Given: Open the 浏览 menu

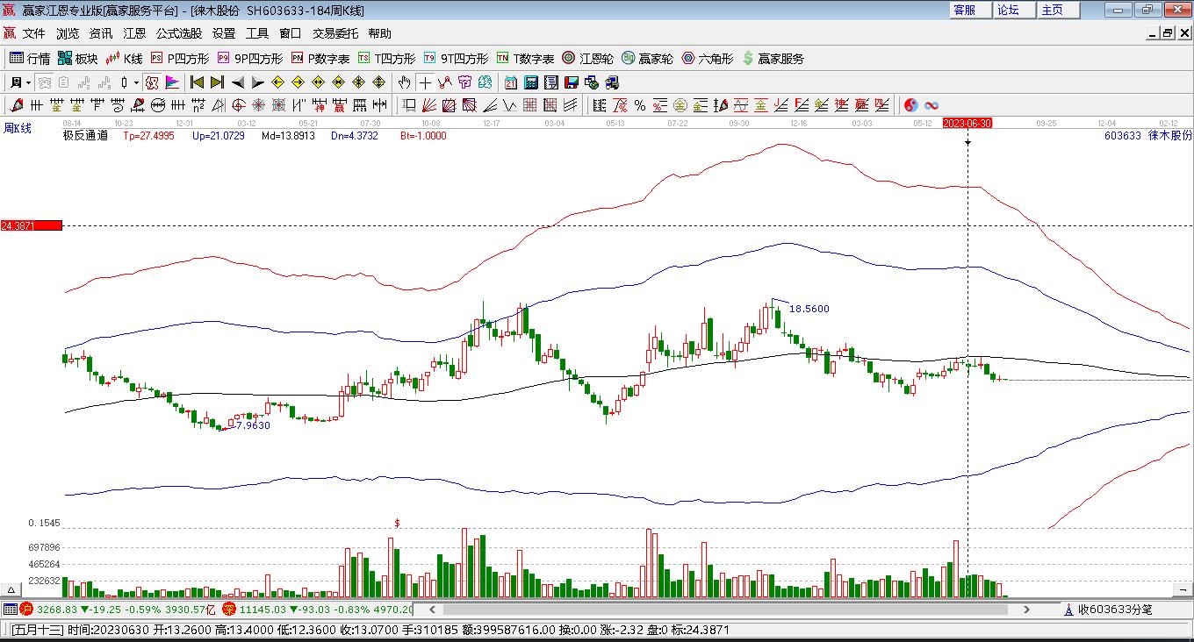Looking at the screenshot, I should [68, 33].
